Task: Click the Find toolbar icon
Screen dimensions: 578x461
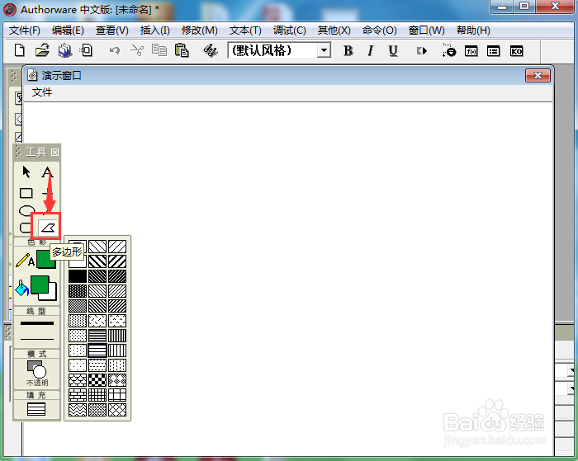Action: 211,50
